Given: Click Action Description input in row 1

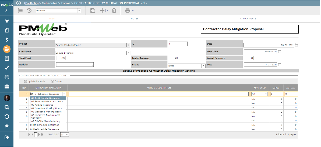Looking at the screenshot, I should tap(159, 94).
